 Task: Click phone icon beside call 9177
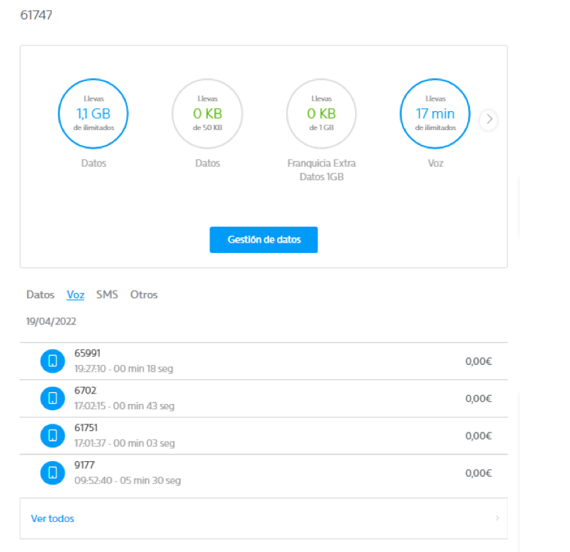click(53, 472)
